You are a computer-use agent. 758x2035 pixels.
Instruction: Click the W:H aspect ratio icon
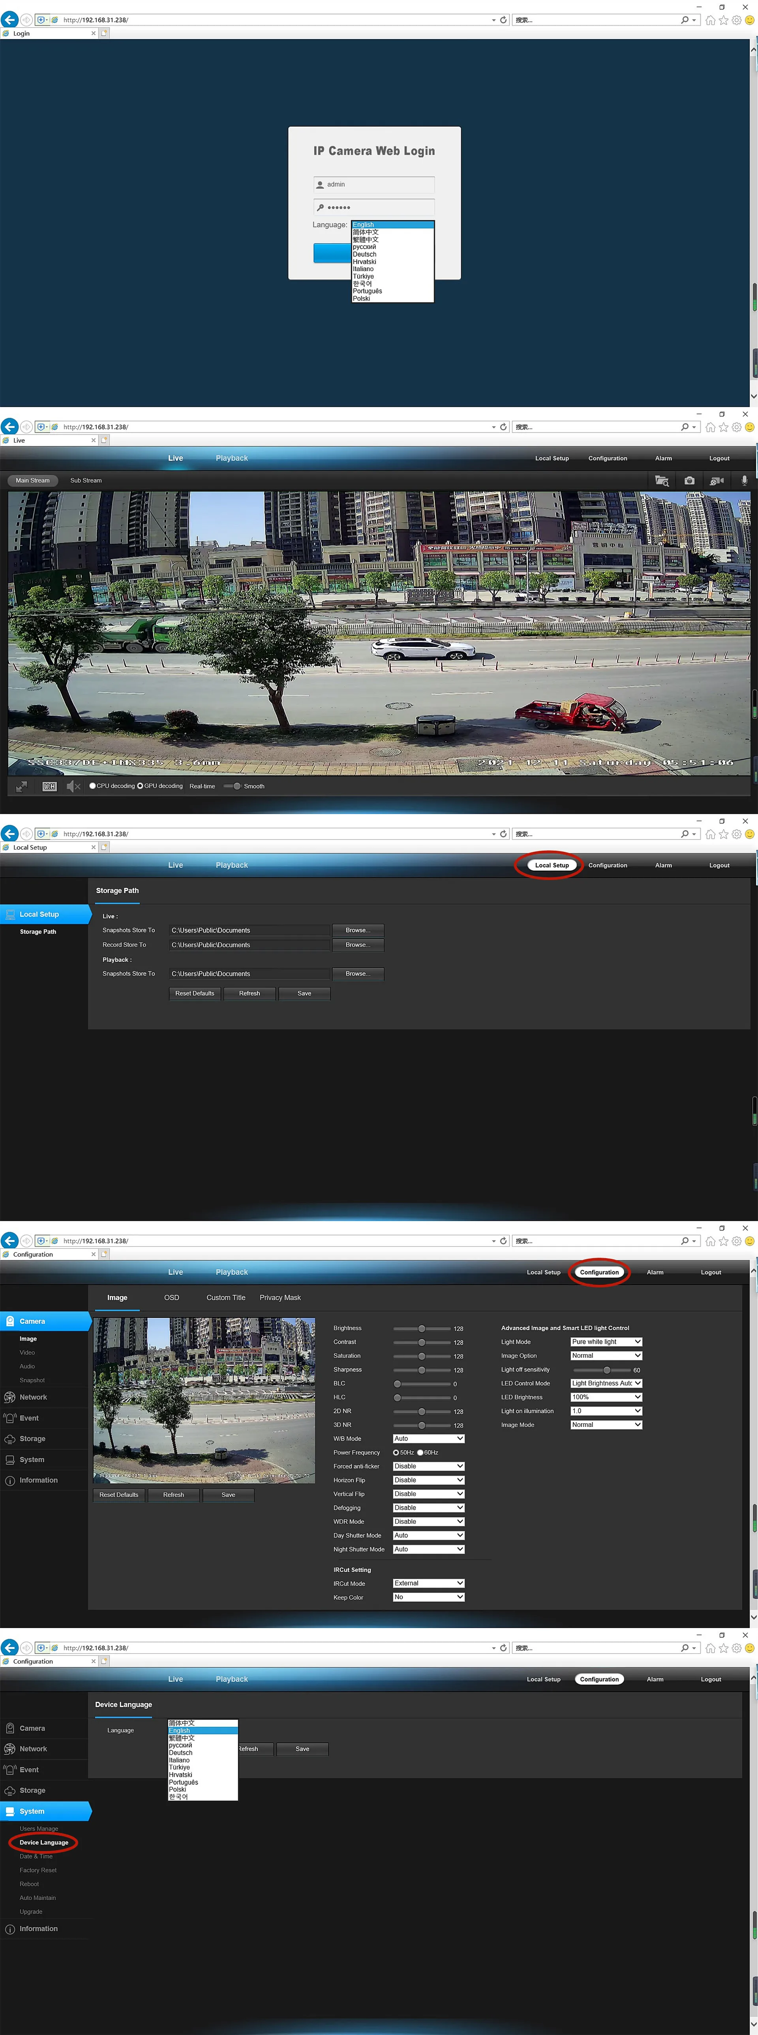(x=49, y=786)
